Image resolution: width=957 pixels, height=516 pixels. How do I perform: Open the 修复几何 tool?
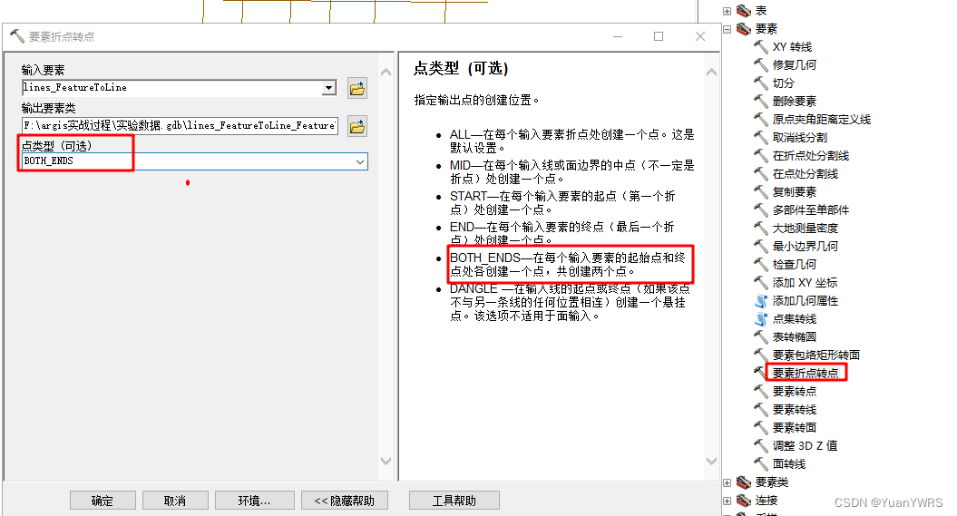[x=794, y=64]
